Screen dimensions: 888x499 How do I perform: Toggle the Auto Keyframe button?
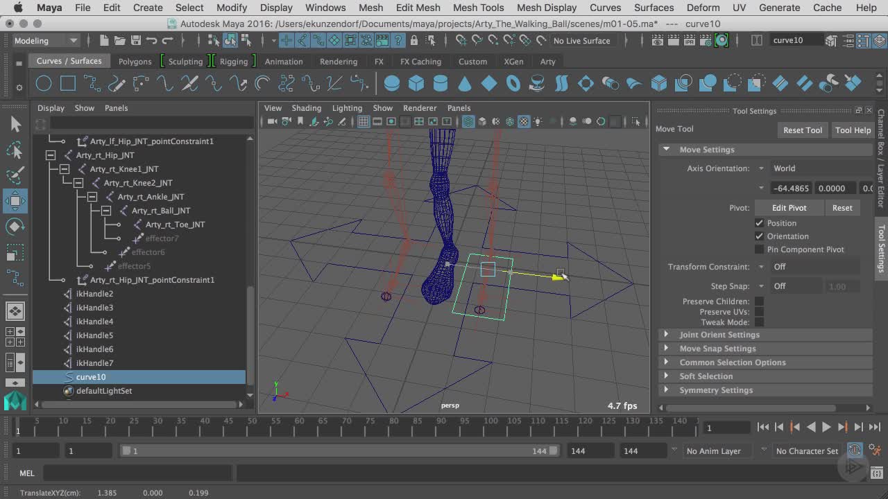[x=855, y=450]
